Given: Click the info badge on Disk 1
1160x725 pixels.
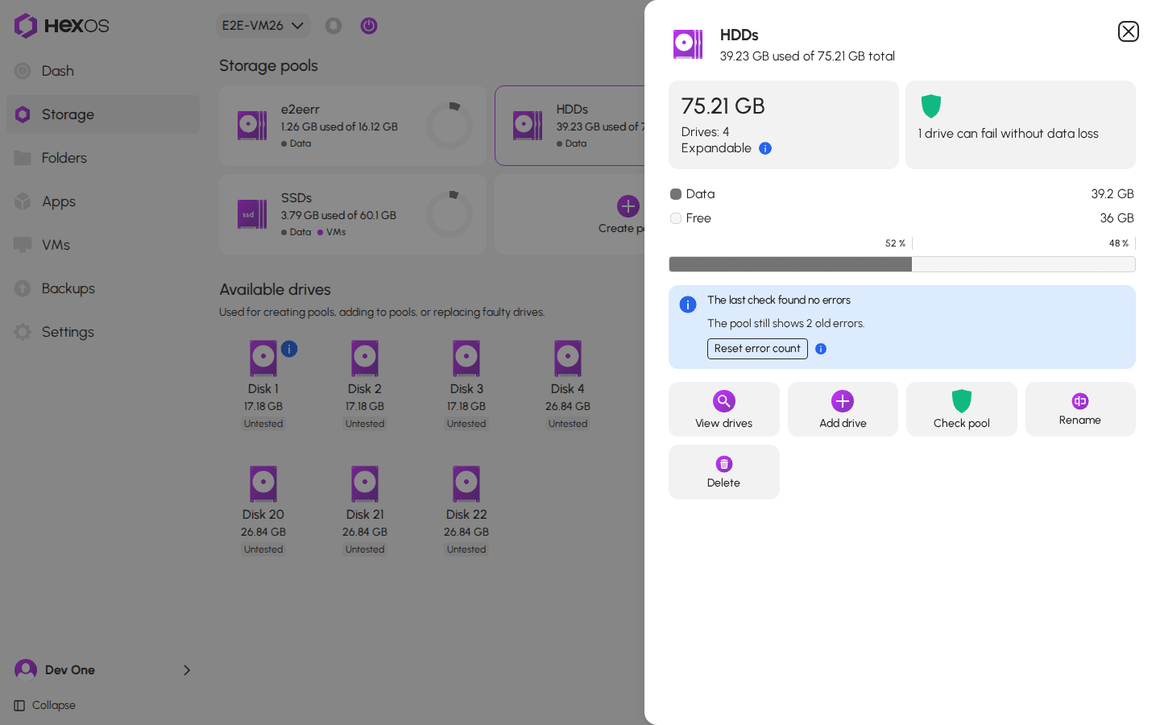Looking at the screenshot, I should 289,349.
